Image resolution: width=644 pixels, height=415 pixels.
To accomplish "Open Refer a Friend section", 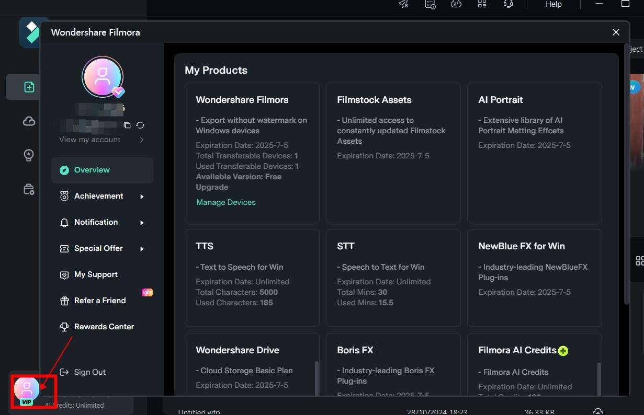I will point(99,301).
